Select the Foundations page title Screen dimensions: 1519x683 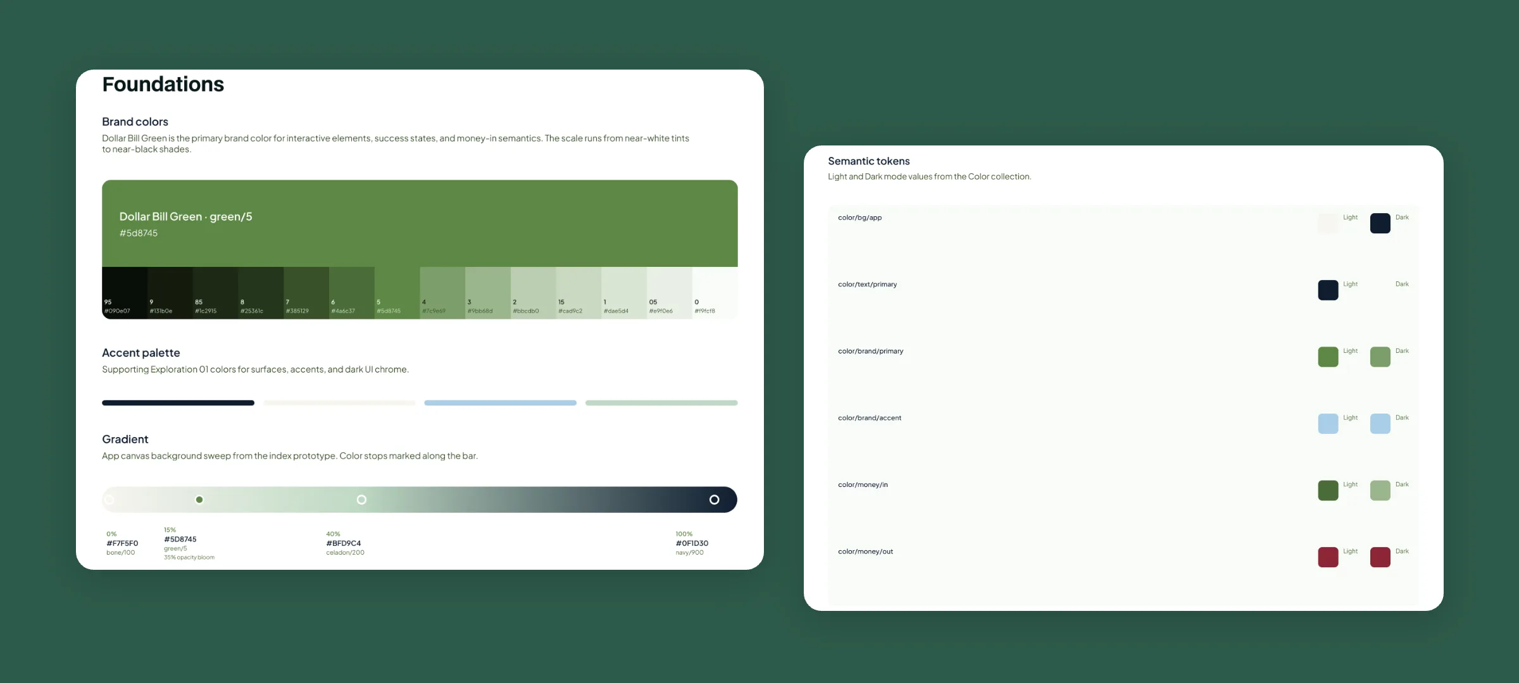[163, 84]
